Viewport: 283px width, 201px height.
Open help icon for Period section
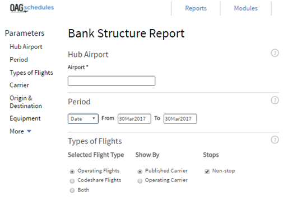click(x=275, y=100)
